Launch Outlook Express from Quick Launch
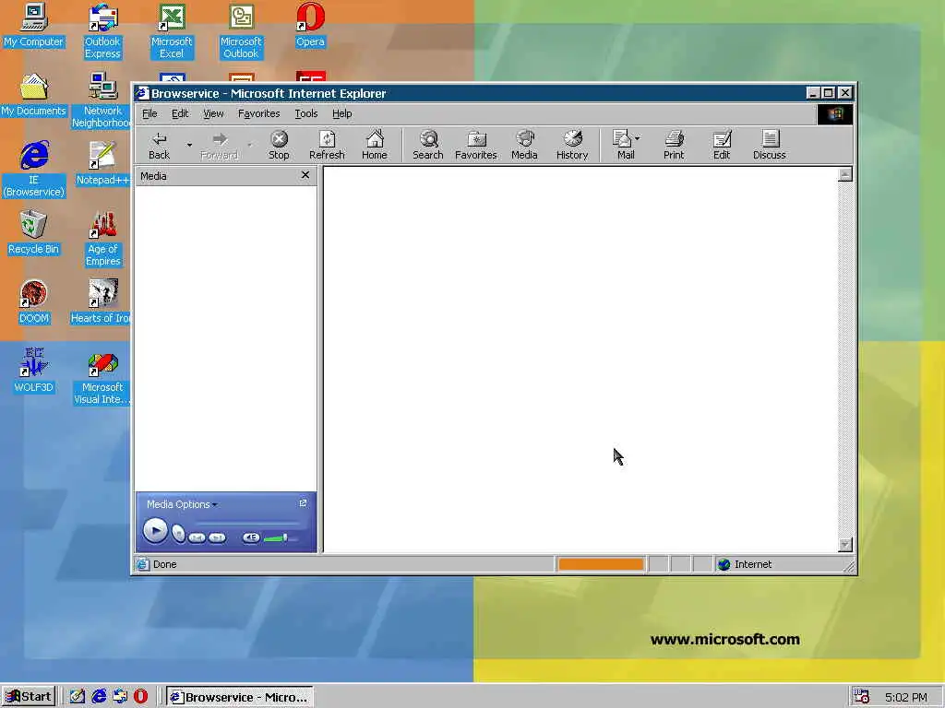The image size is (945, 708). [x=120, y=697]
